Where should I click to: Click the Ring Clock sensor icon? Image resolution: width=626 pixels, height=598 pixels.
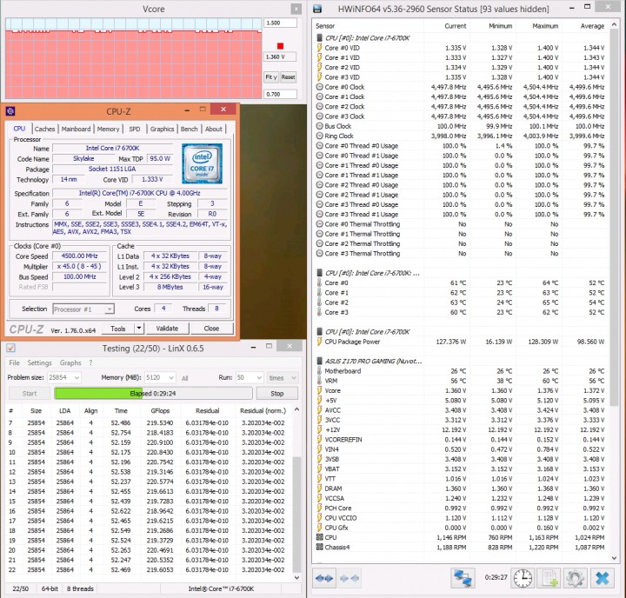319,136
